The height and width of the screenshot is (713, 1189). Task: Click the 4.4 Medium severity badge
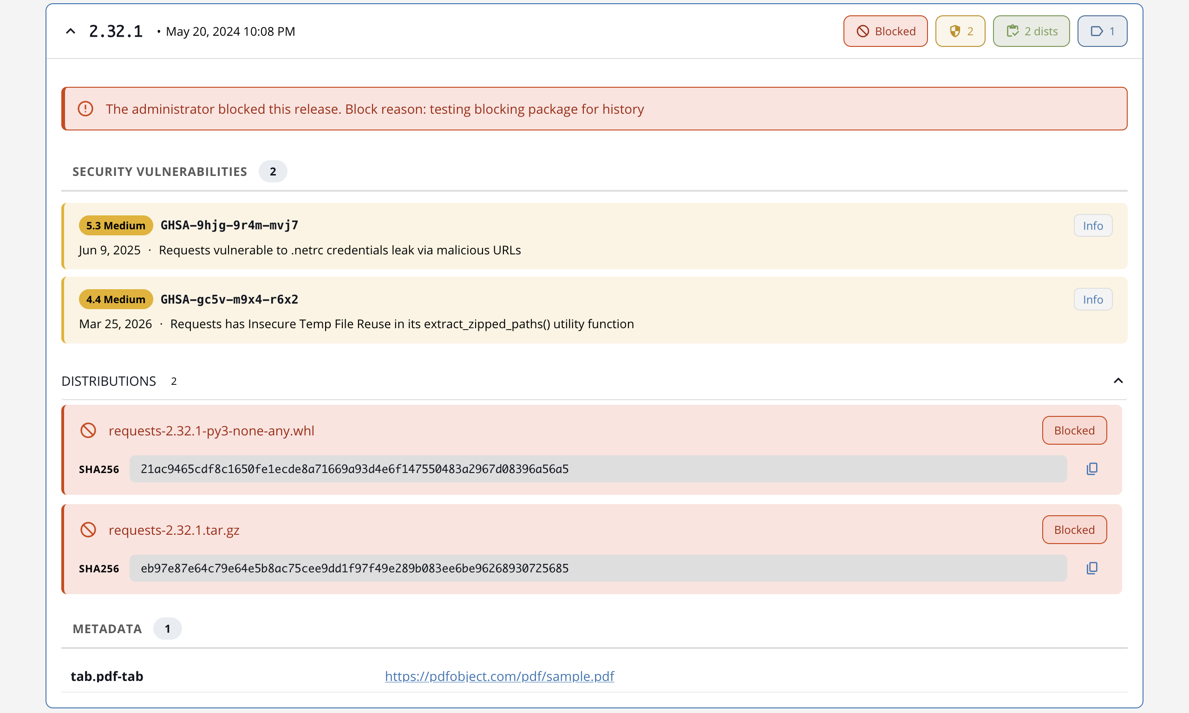pos(116,299)
